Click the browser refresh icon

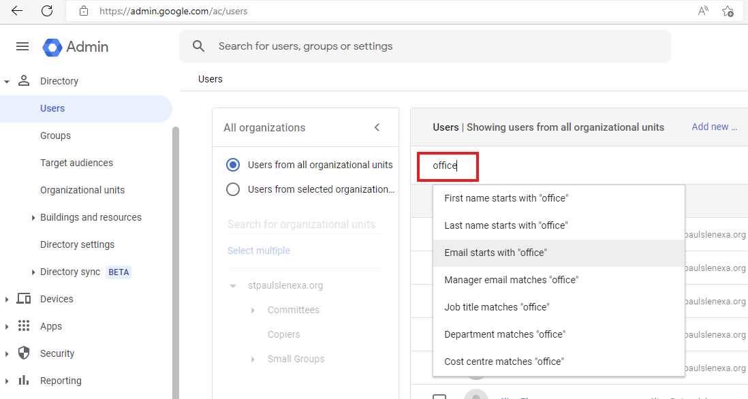47,11
